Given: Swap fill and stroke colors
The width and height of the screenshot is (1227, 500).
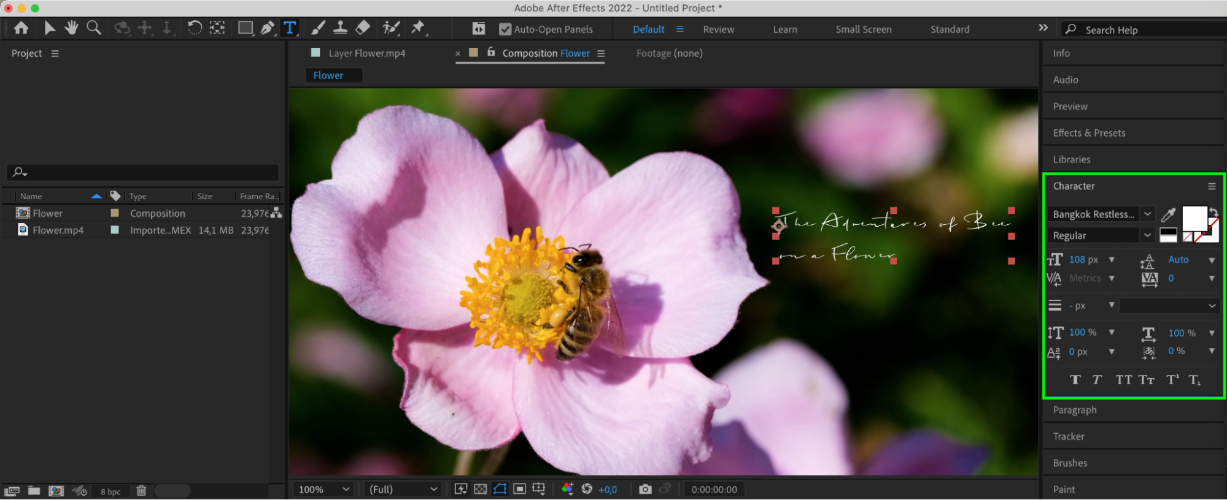Looking at the screenshot, I should [x=1213, y=212].
